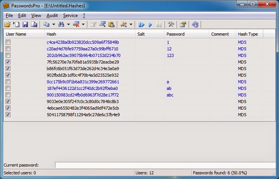Click the options window icon
The image size is (279, 179).
(183, 24)
